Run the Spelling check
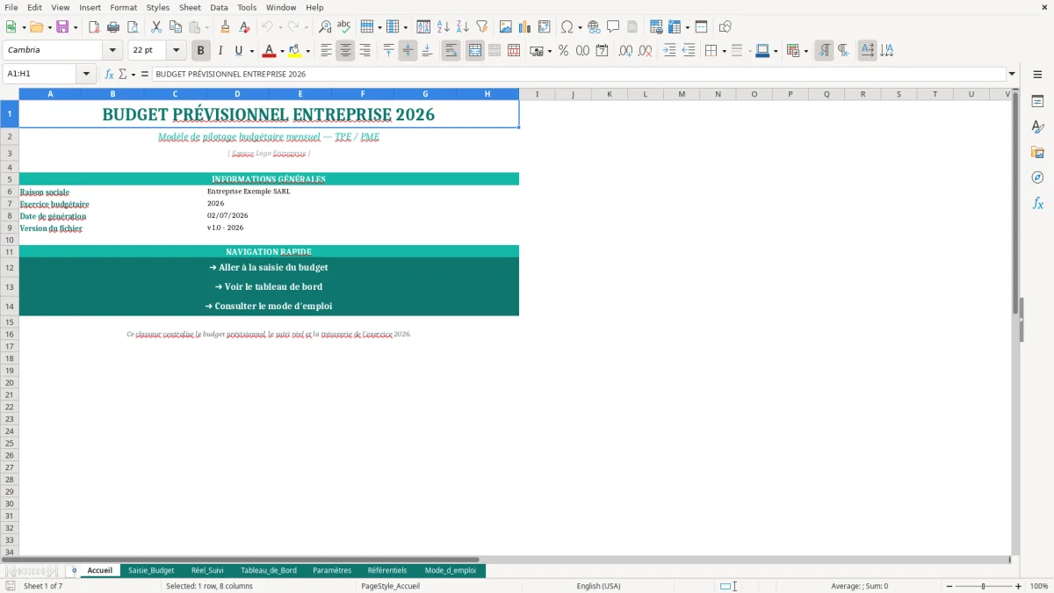 [344, 27]
